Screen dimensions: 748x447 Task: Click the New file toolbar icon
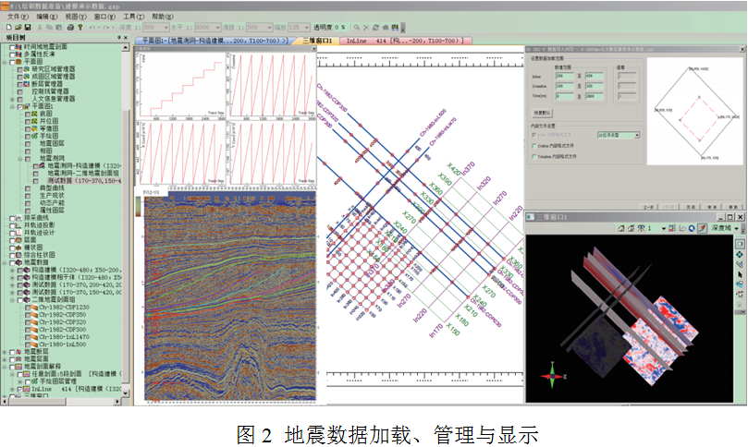coord(8,27)
